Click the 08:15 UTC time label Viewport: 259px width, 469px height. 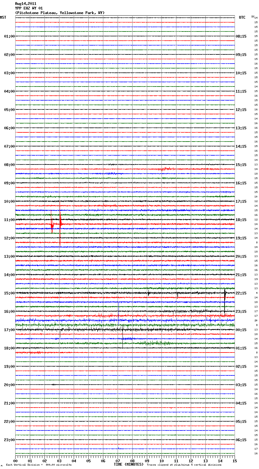241,36
